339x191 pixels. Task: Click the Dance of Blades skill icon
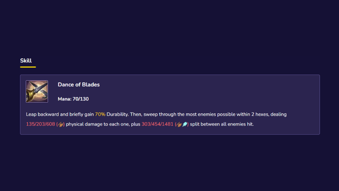pyautogui.click(x=37, y=91)
